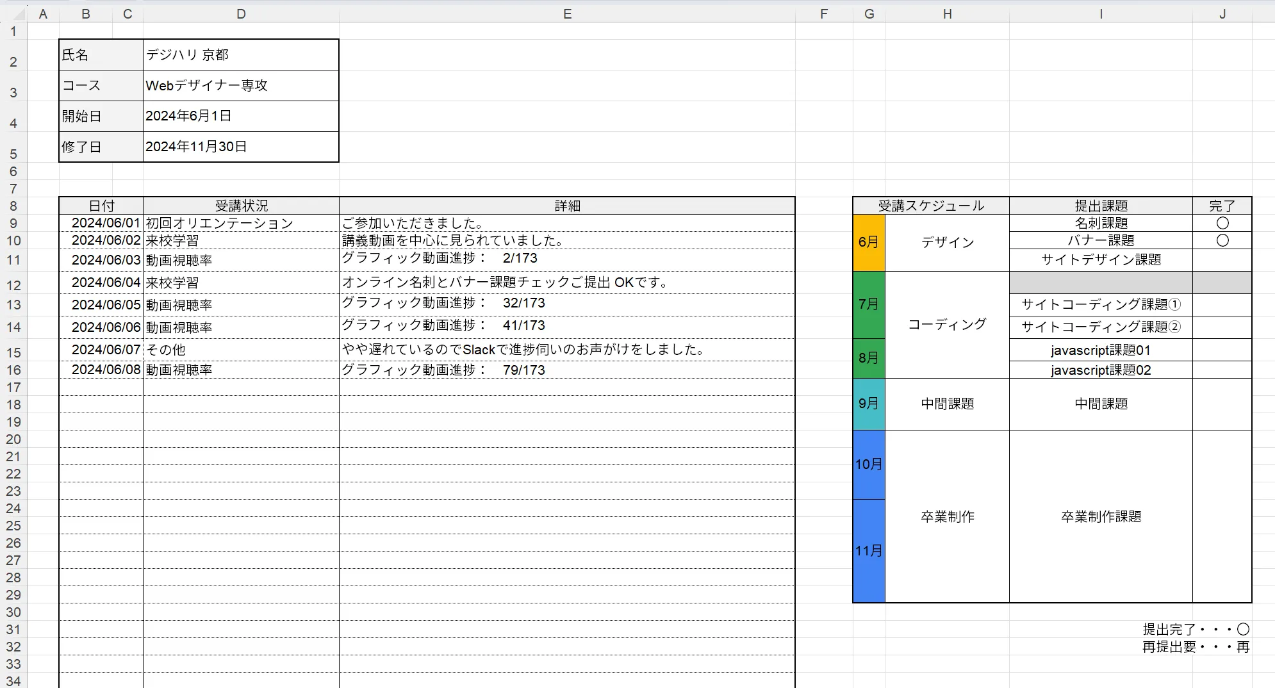Select the orange 6月 cell
1275x688 pixels.
869,242
